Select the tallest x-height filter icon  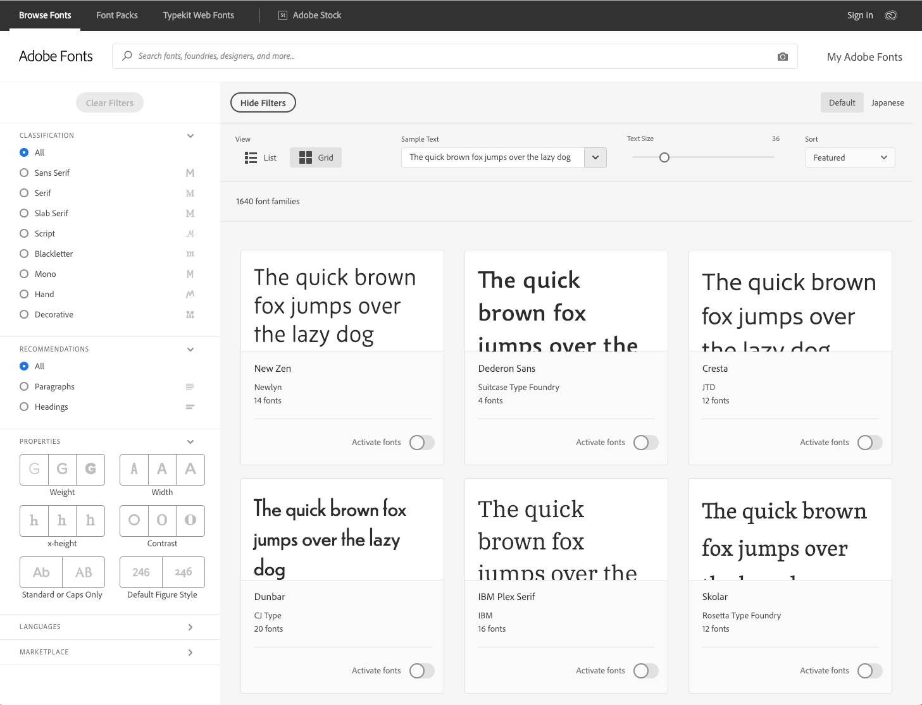click(x=90, y=520)
